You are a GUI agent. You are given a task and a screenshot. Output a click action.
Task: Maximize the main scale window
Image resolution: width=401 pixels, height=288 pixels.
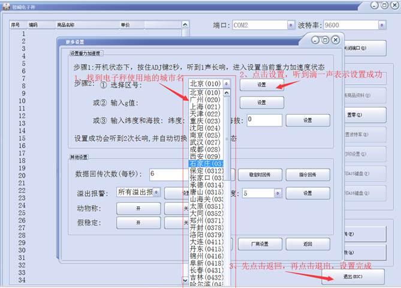coord(385,5)
